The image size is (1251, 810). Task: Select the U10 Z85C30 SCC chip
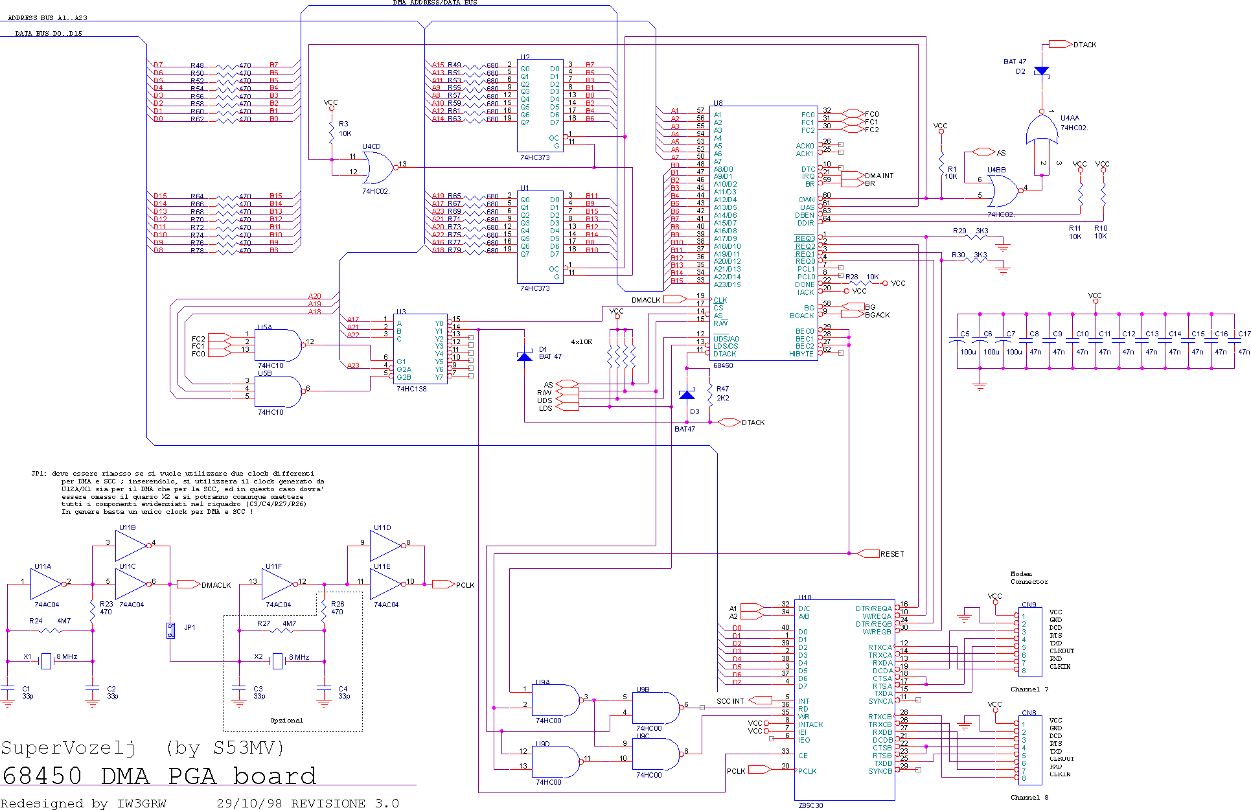pos(844,700)
